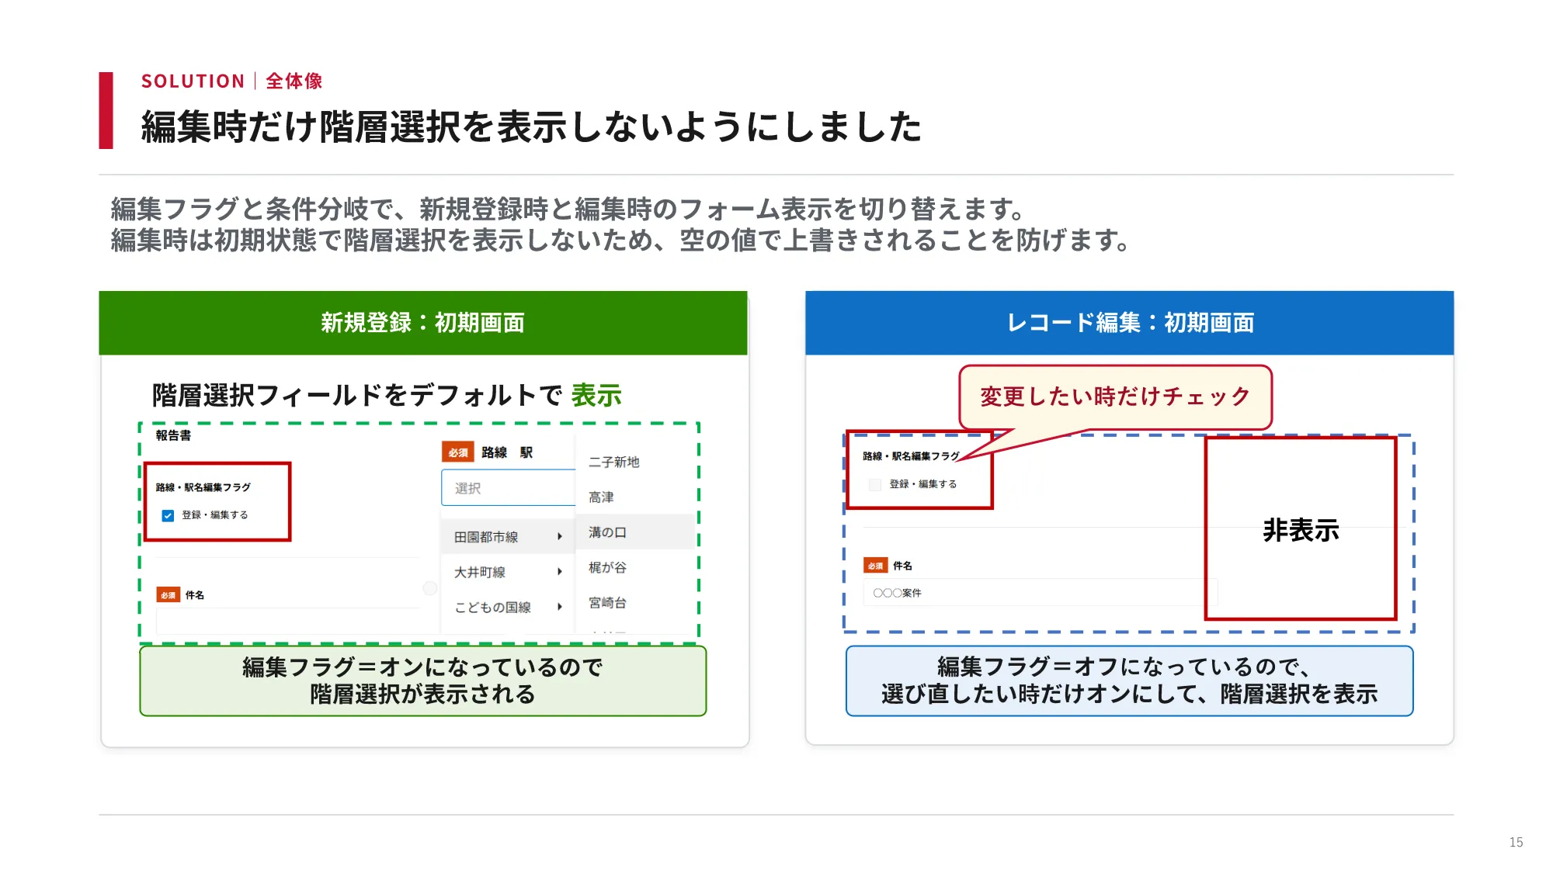
Task: Expand the 田園都市線 submenu arrow
Action: pos(559,536)
